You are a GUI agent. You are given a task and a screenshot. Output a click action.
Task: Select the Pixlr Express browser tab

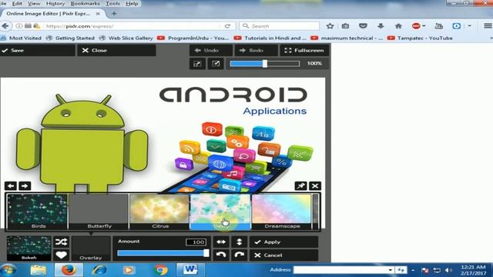click(x=52, y=14)
